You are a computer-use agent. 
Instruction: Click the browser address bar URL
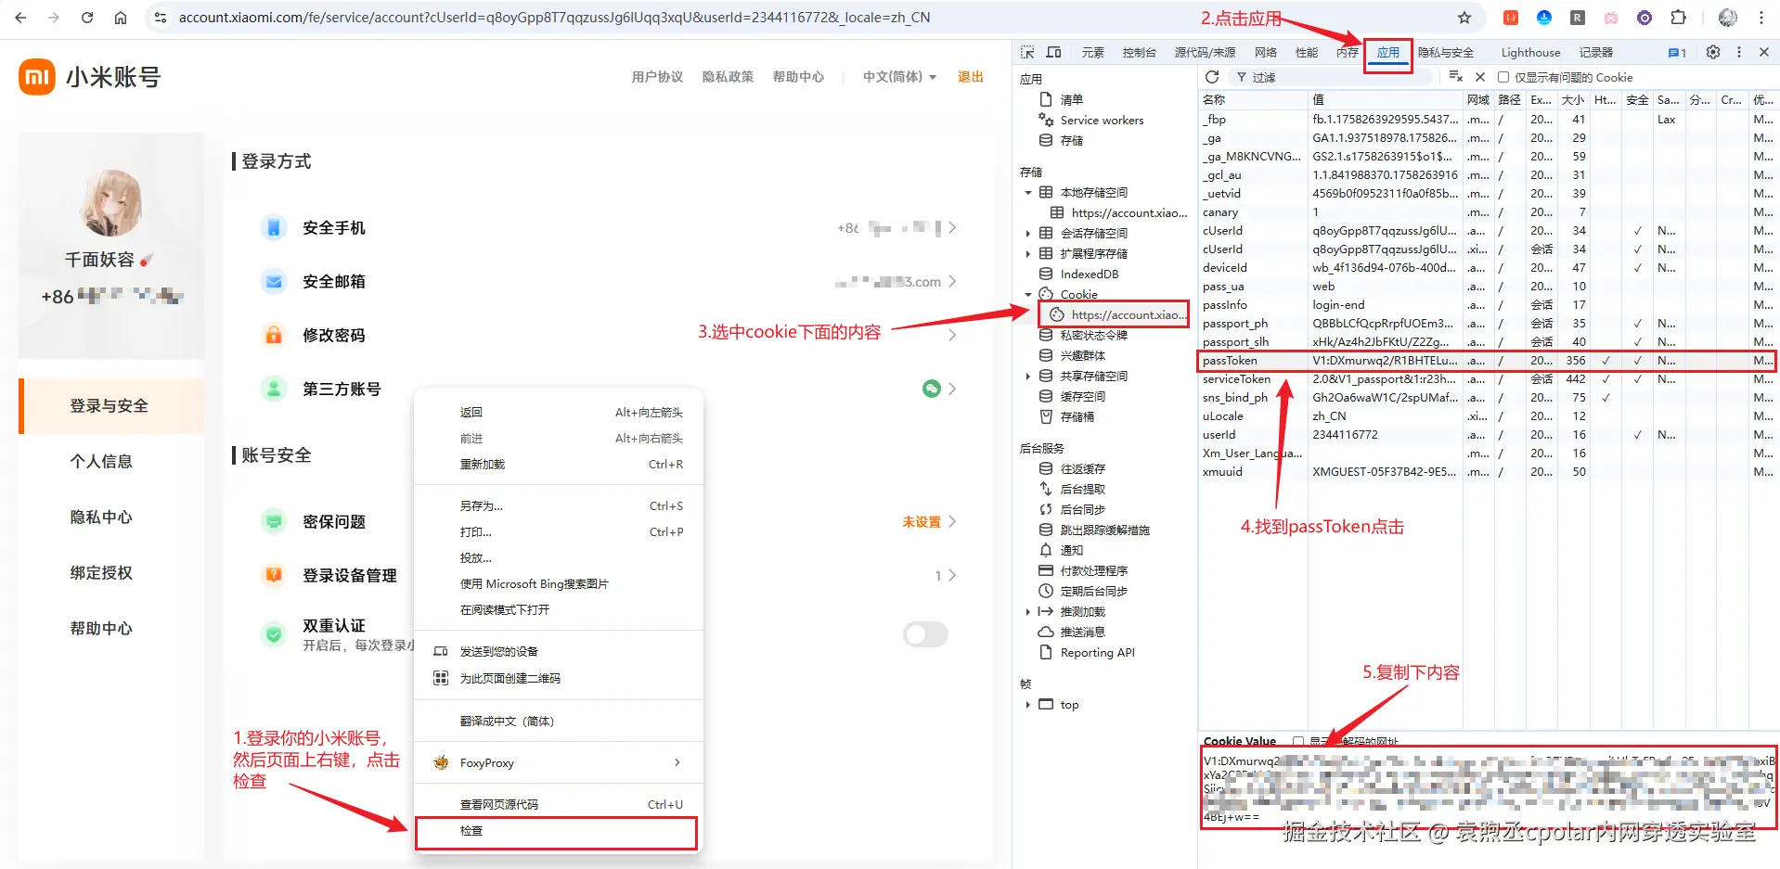554,18
